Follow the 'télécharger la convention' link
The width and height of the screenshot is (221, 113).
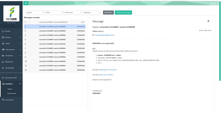click(x=108, y=70)
